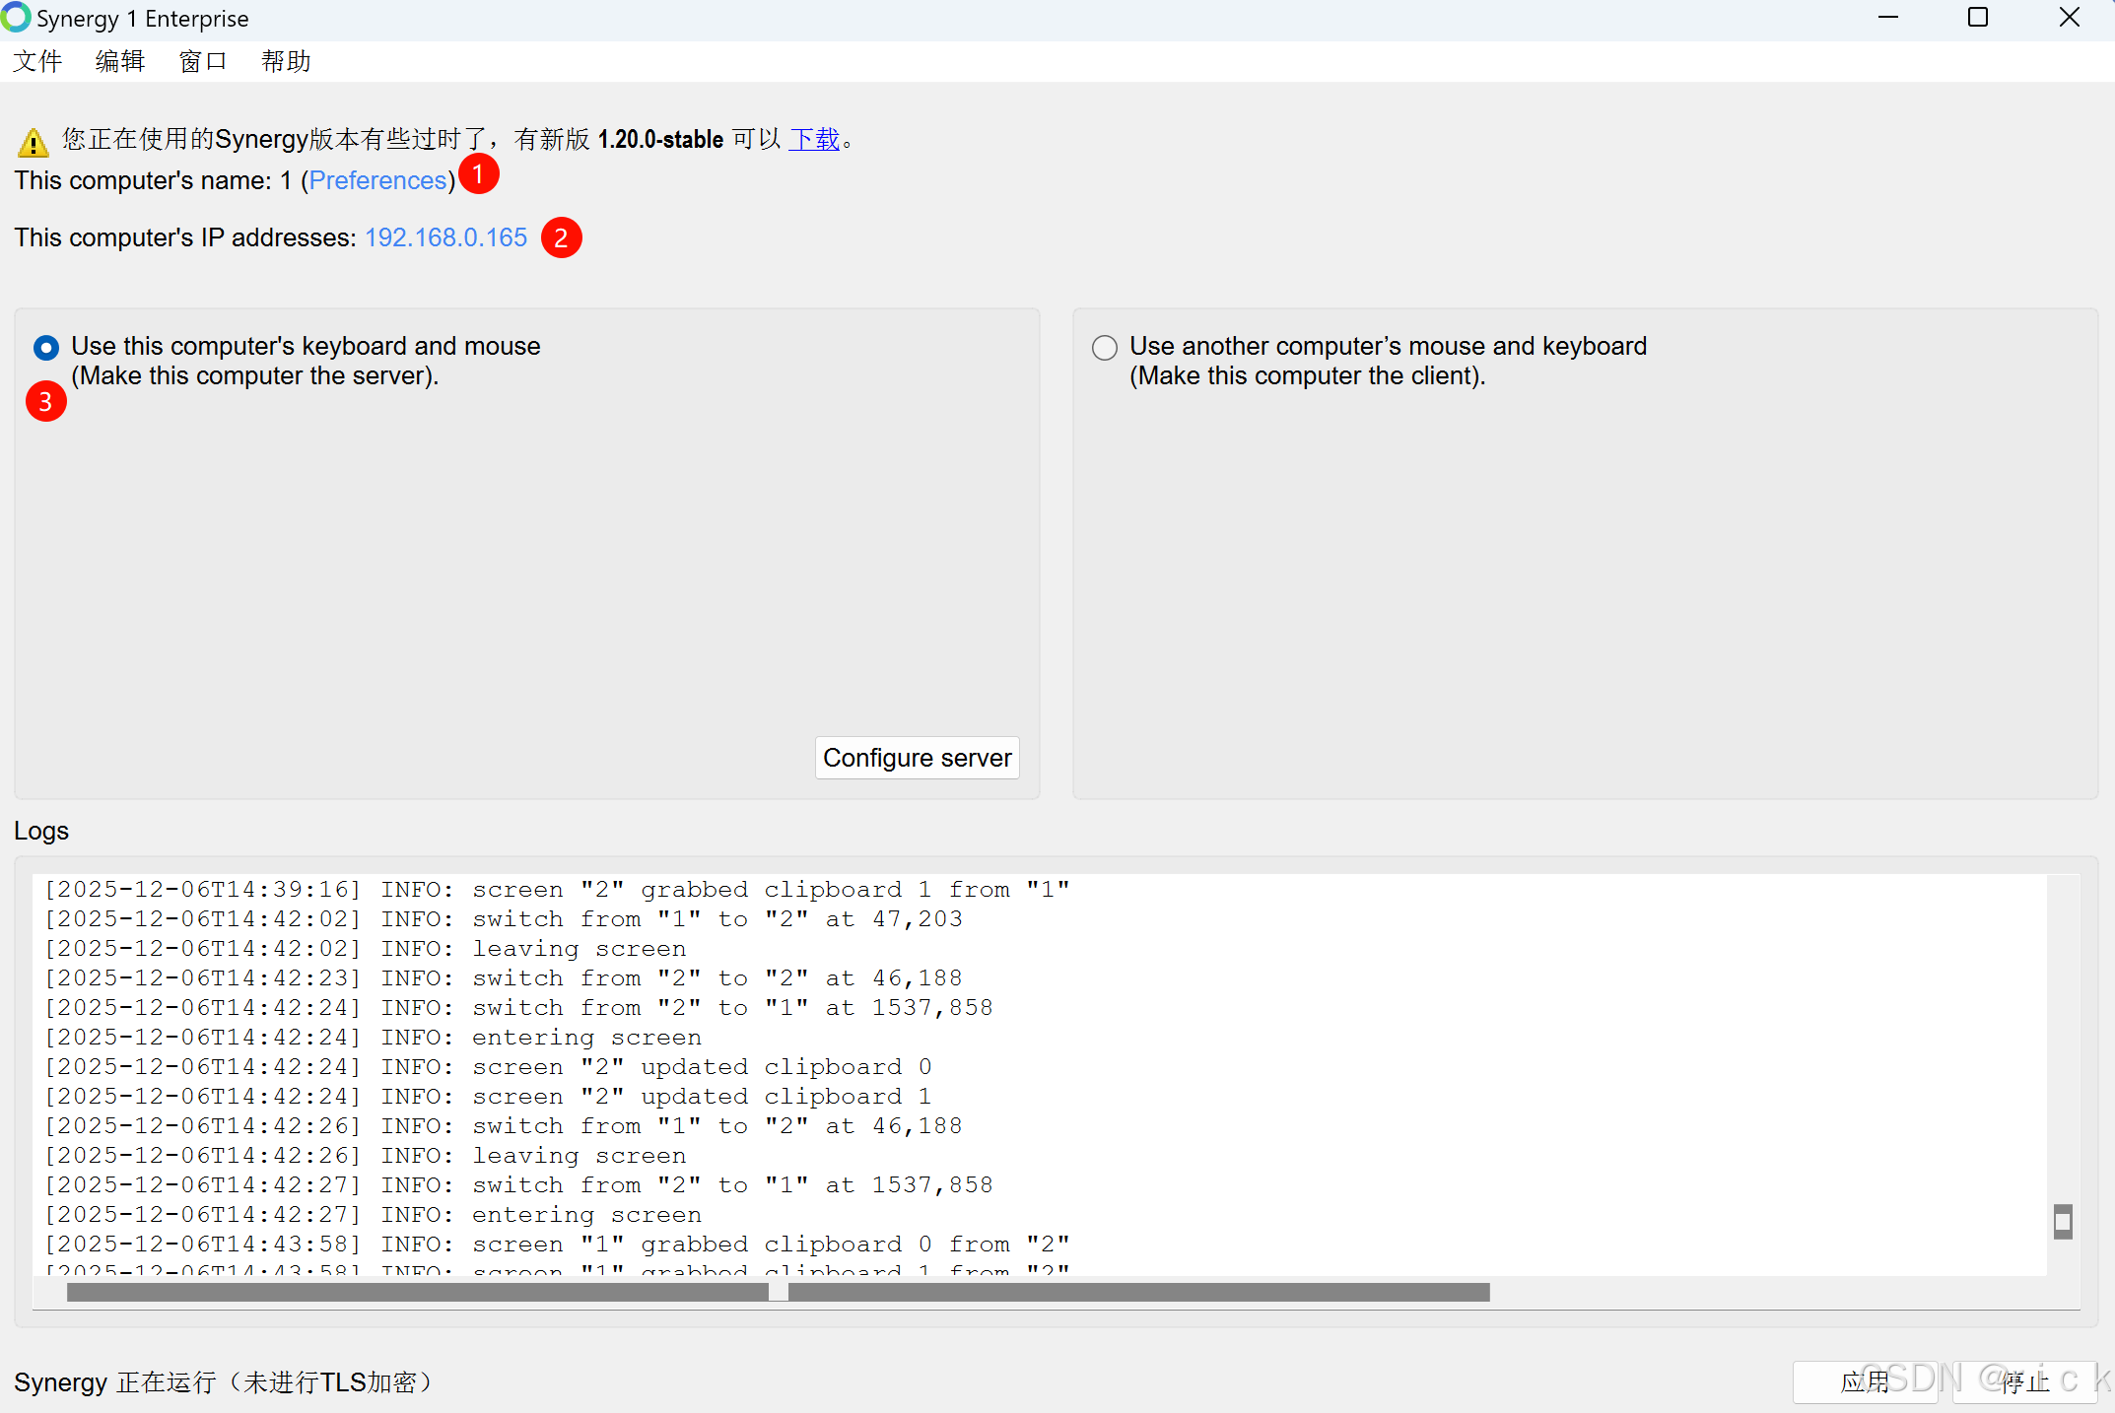Open the Preferences link
The height and width of the screenshot is (1413, 2115).
coord(378,180)
